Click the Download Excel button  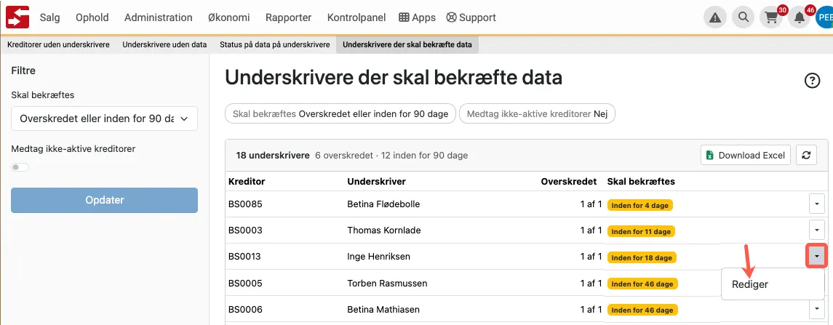tap(746, 155)
